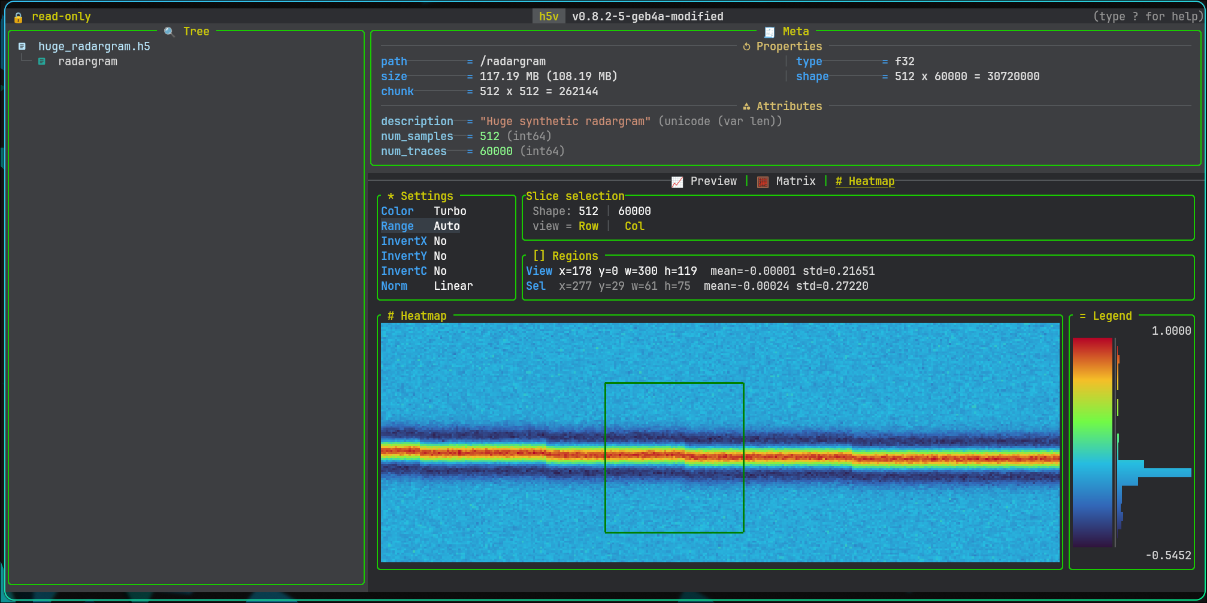This screenshot has width=1207, height=603.
Task: Click the green selection rectangle in heatmap
Action: [x=674, y=457]
